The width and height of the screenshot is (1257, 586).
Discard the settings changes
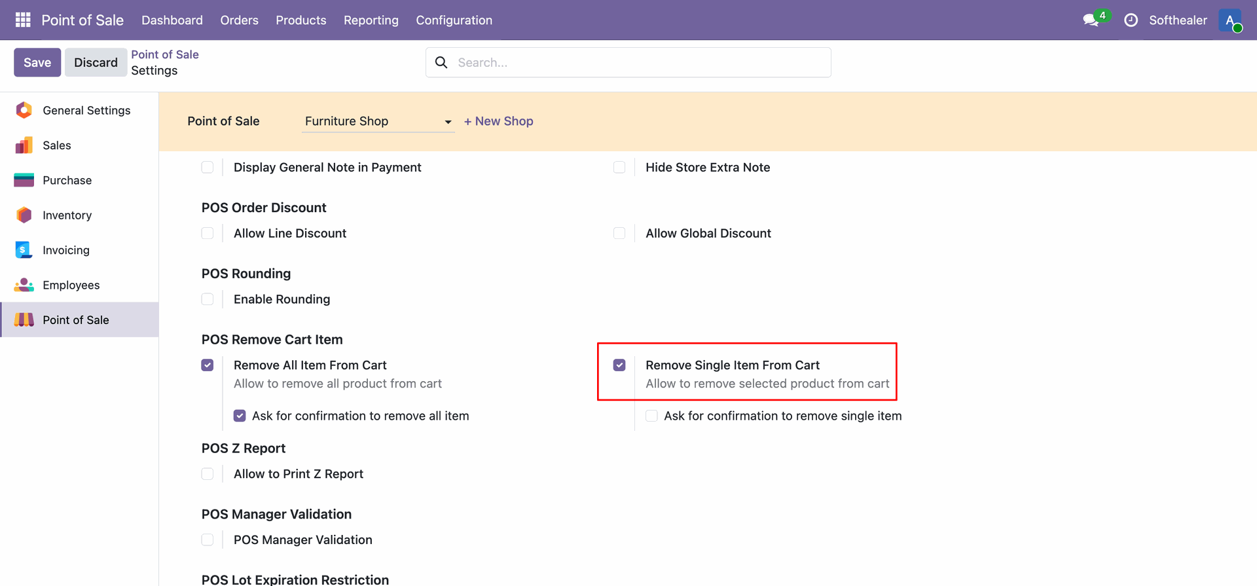coord(96,62)
